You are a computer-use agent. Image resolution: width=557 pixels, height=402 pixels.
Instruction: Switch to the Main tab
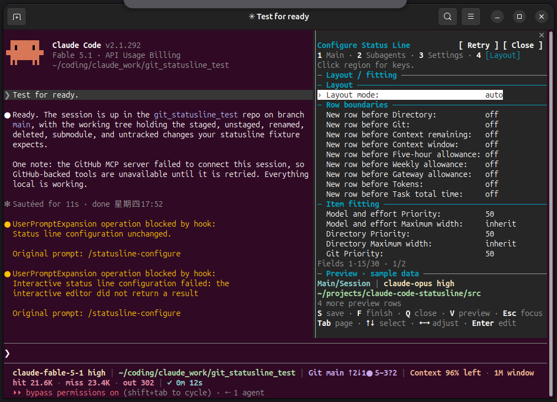coord(331,55)
